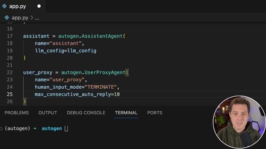Click the cyan autogen folder name in terminal

point(52,129)
